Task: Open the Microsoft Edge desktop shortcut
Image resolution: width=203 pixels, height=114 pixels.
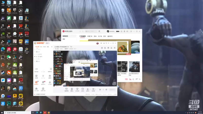Action: pos(3,50)
